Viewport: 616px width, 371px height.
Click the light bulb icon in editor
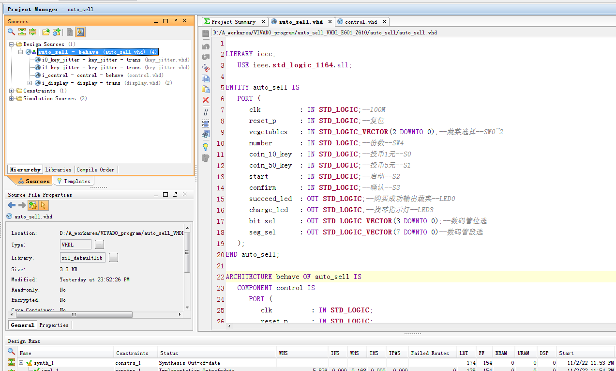coord(206,146)
